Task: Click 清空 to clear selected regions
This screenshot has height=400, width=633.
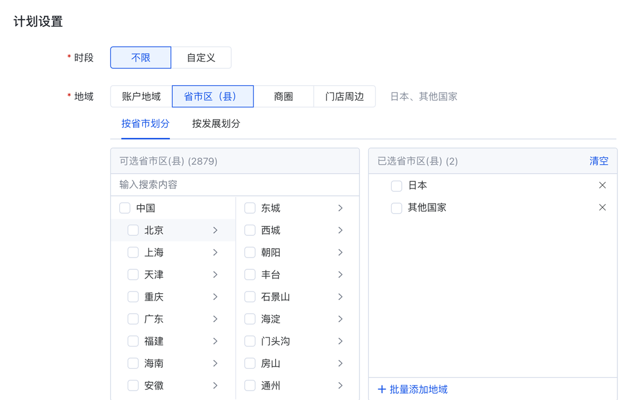Action: point(598,161)
